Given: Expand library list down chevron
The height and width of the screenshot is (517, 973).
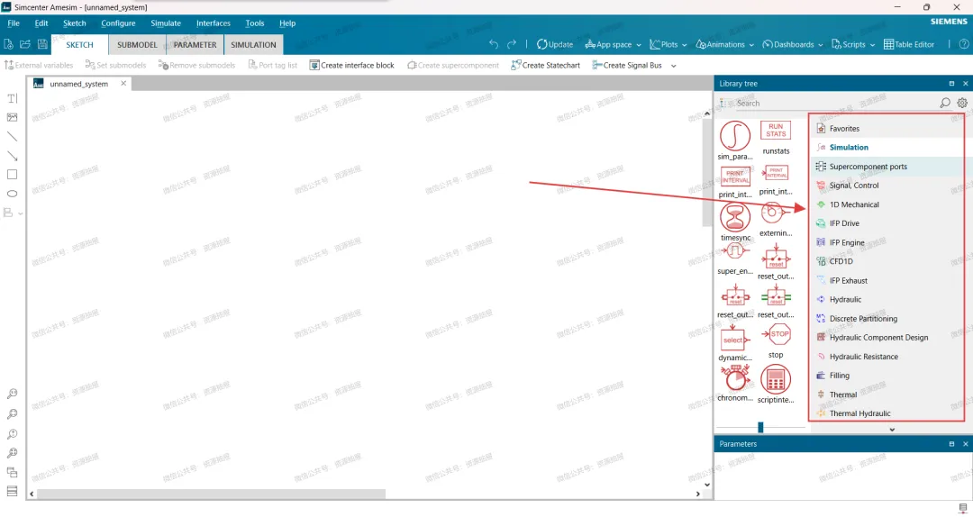Looking at the screenshot, I should (x=892, y=429).
